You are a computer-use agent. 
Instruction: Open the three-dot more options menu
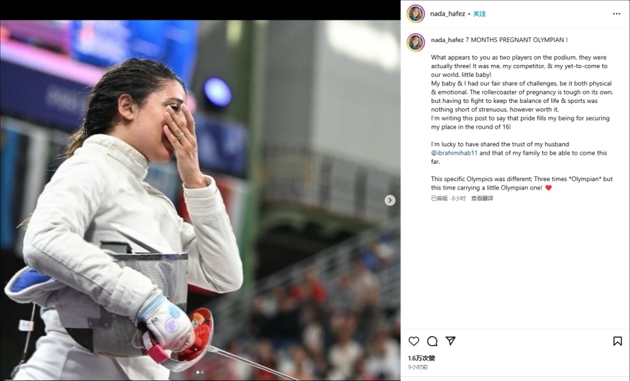[617, 14]
